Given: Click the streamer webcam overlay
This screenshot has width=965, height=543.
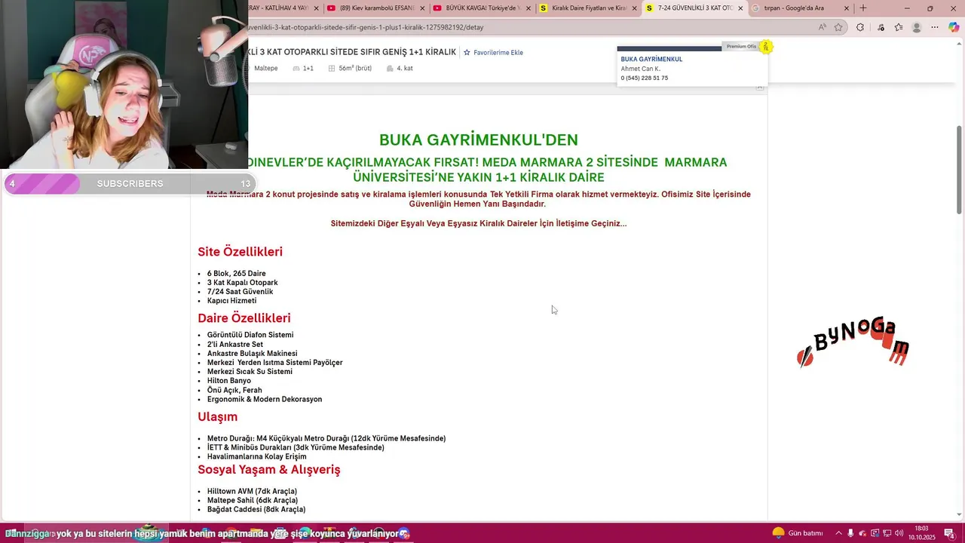Looking at the screenshot, I should (124, 84).
